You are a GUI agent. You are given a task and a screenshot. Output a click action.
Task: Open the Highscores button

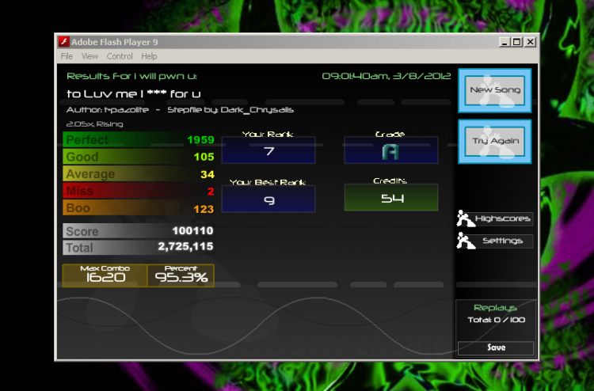[x=504, y=218]
